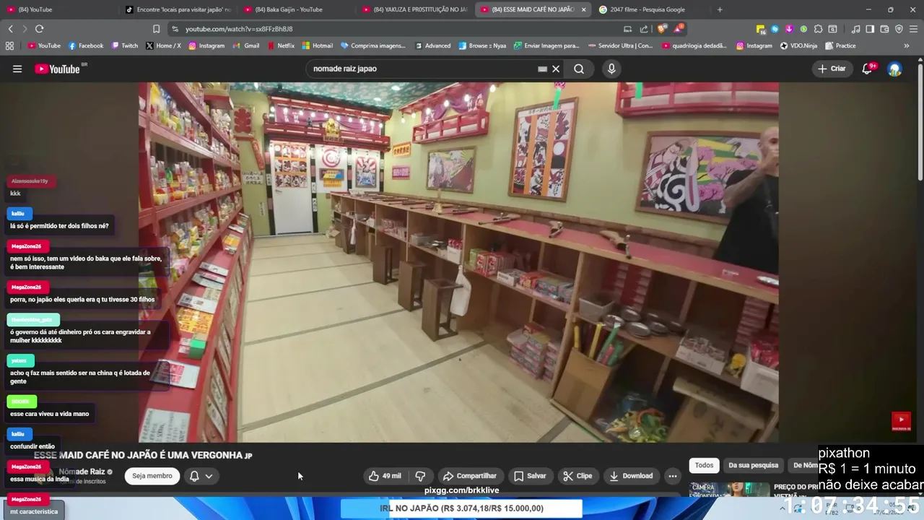
Task: Switch to the 2047 filme Google search tab
Action: [650, 9]
